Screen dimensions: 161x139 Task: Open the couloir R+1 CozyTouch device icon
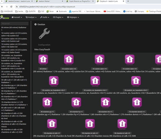tap(54, 81)
